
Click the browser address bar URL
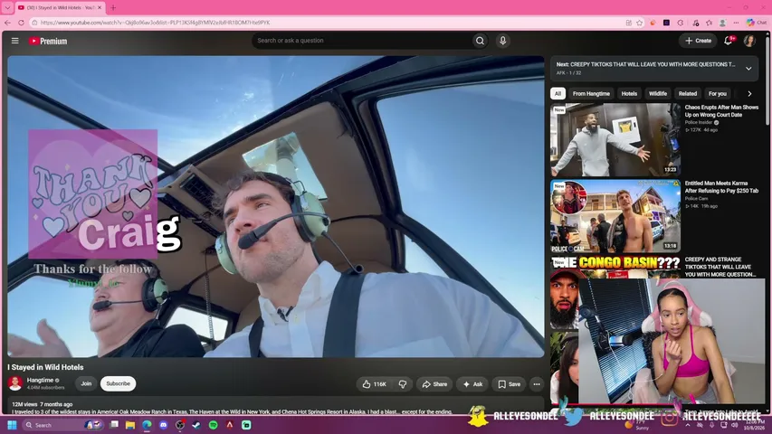click(155, 23)
